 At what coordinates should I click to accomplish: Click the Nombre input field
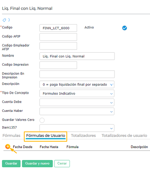[x=77, y=56]
